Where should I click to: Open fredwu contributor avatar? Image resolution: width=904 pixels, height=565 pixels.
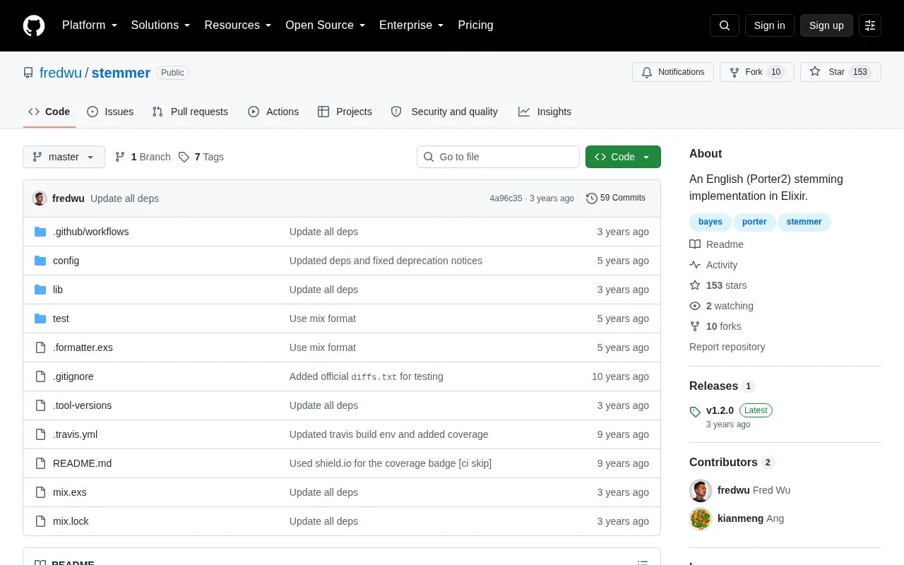pos(701,490)
